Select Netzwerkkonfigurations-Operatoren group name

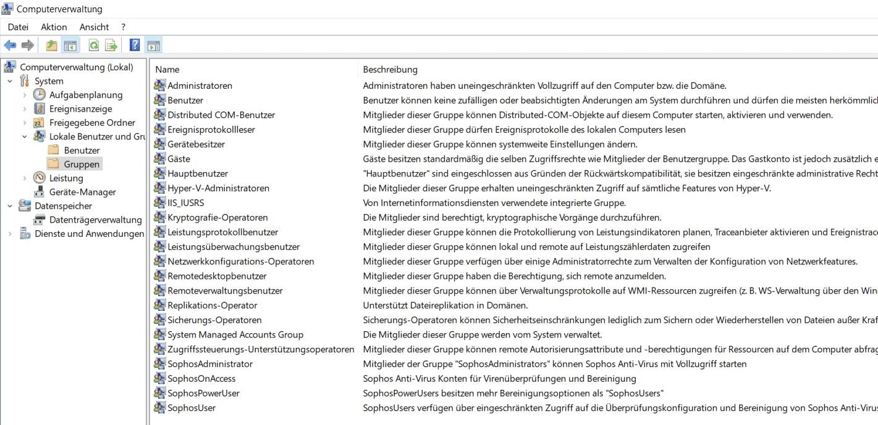coord(241,262)
